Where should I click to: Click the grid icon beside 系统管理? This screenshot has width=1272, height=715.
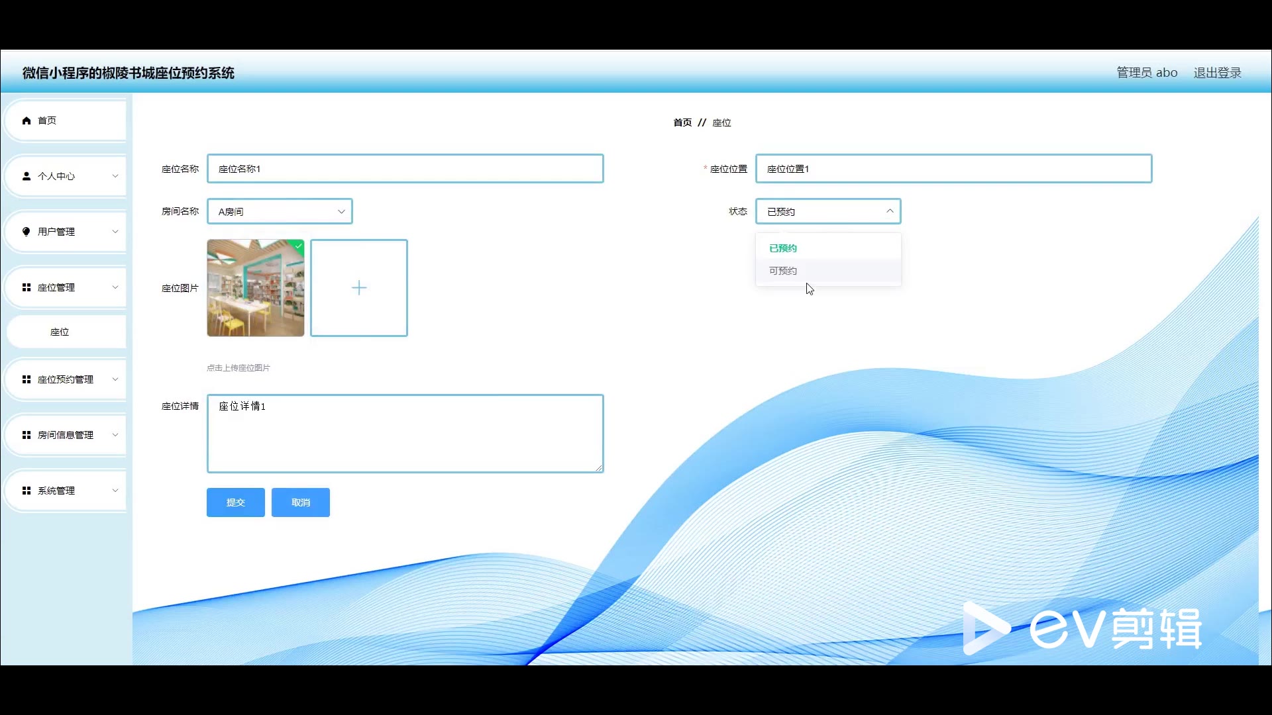pos(26,491)
